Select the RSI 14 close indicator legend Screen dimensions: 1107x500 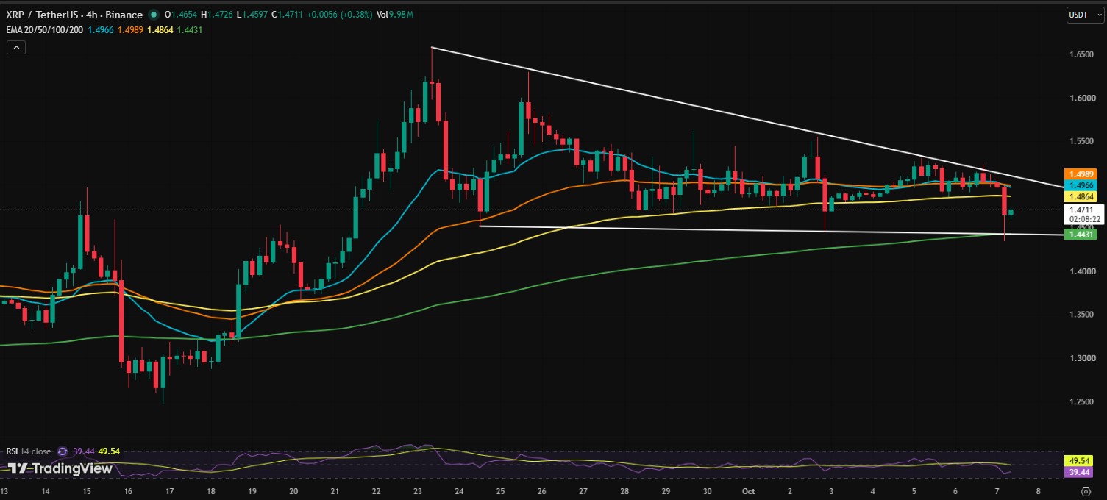tap(29, 451)
